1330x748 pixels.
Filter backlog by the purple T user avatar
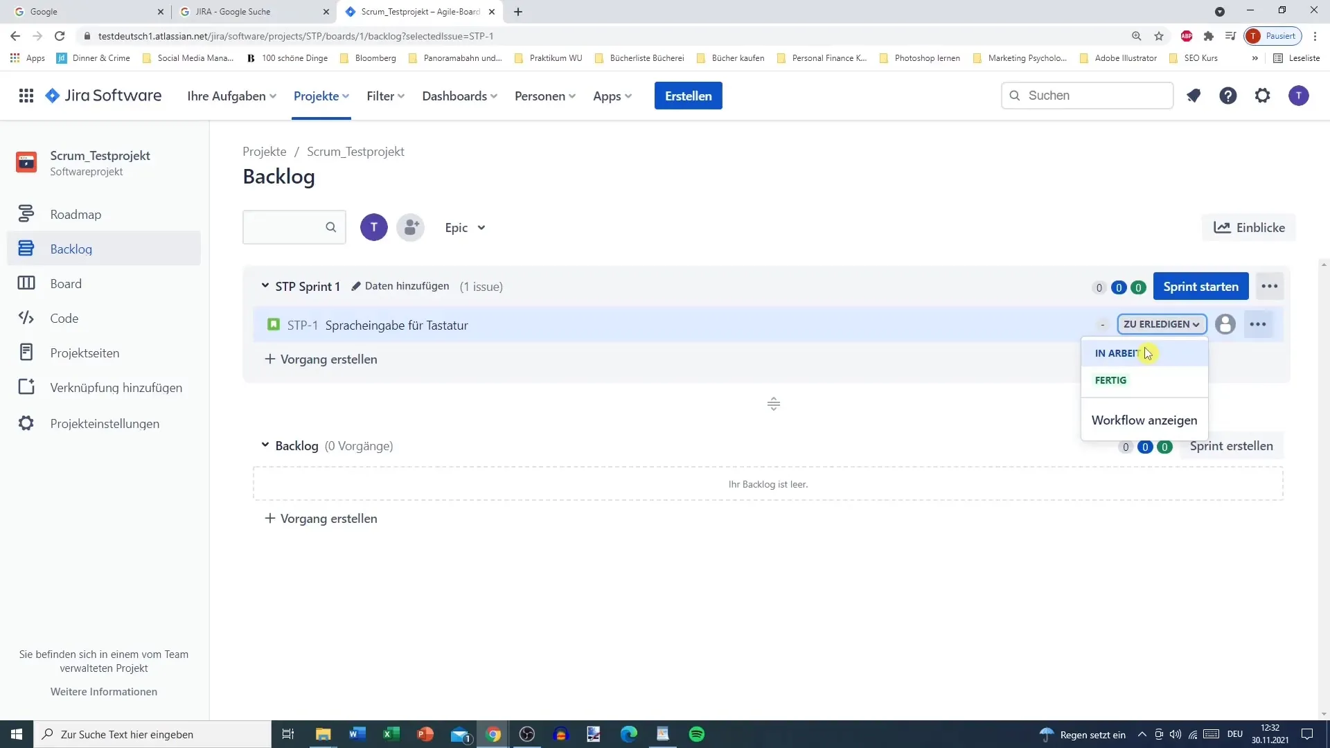click(x=374, y=227)
